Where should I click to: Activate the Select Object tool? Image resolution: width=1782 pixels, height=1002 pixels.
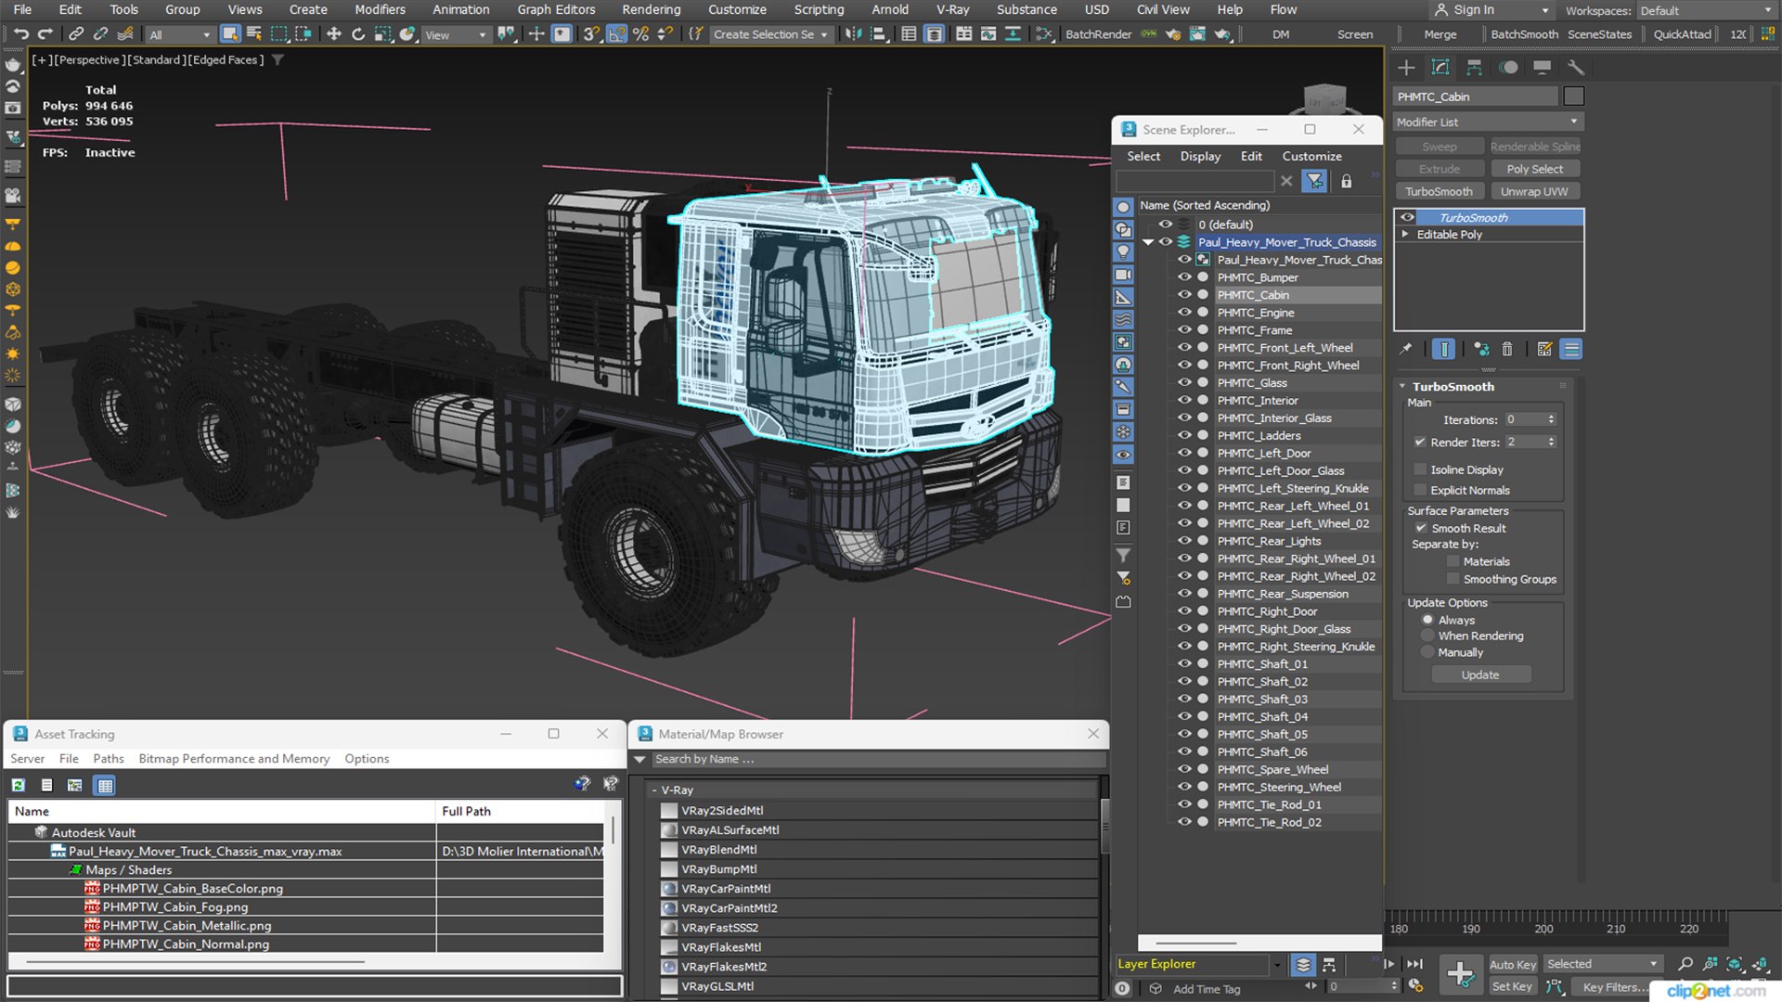click(x=230, y=34)
